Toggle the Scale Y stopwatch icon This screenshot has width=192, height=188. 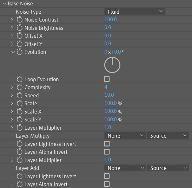[x=20, y=120]
